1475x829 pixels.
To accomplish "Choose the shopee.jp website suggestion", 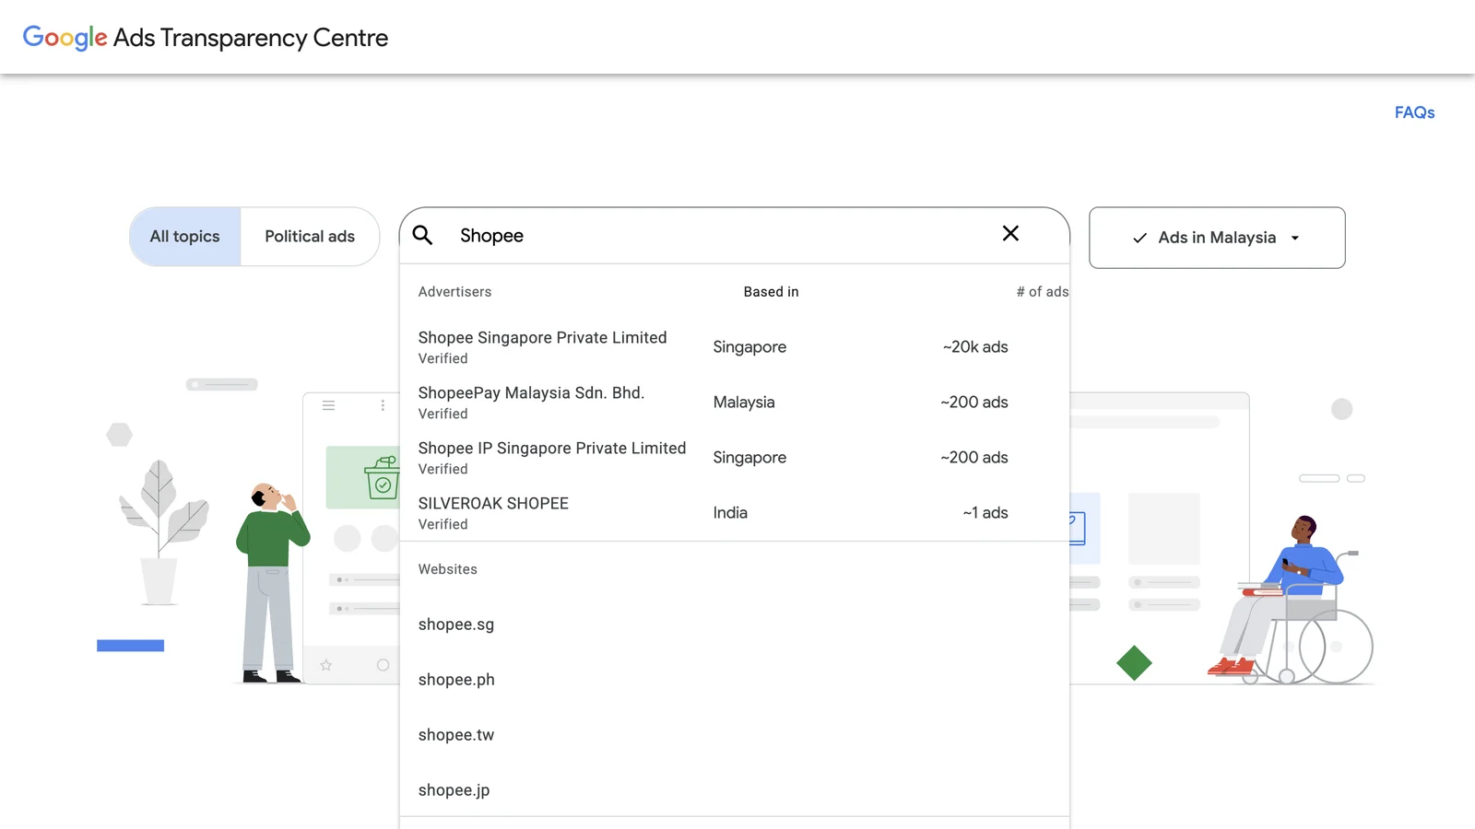I will (x=734, y=790).
